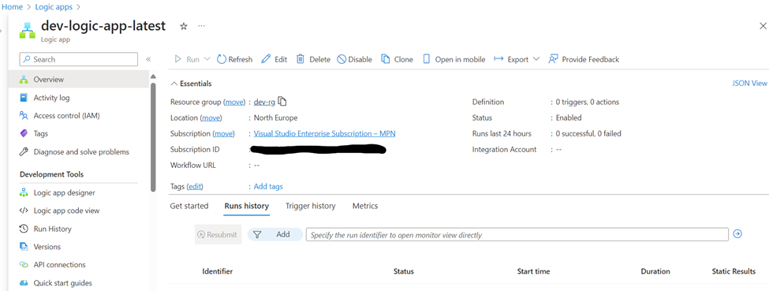Select the Runs history tab
Screen dimensions: 769x291
247,206
